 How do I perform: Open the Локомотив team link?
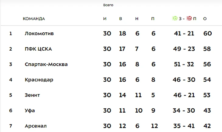(x=39, y=34)
